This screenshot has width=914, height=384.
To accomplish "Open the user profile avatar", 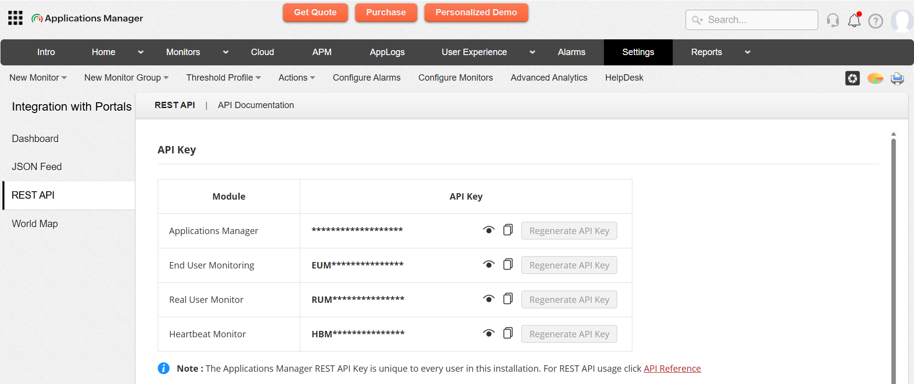I will point(902,21).
